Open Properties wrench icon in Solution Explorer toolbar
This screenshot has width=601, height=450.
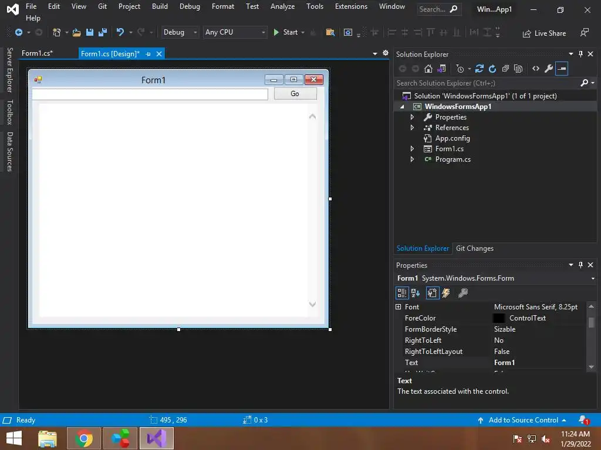[549, 69]
